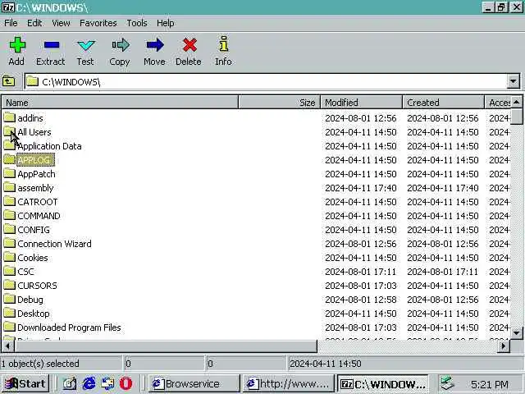Click the horizontal scrollbar left arrow
The image size is (525, 394).
coord(7,346)
